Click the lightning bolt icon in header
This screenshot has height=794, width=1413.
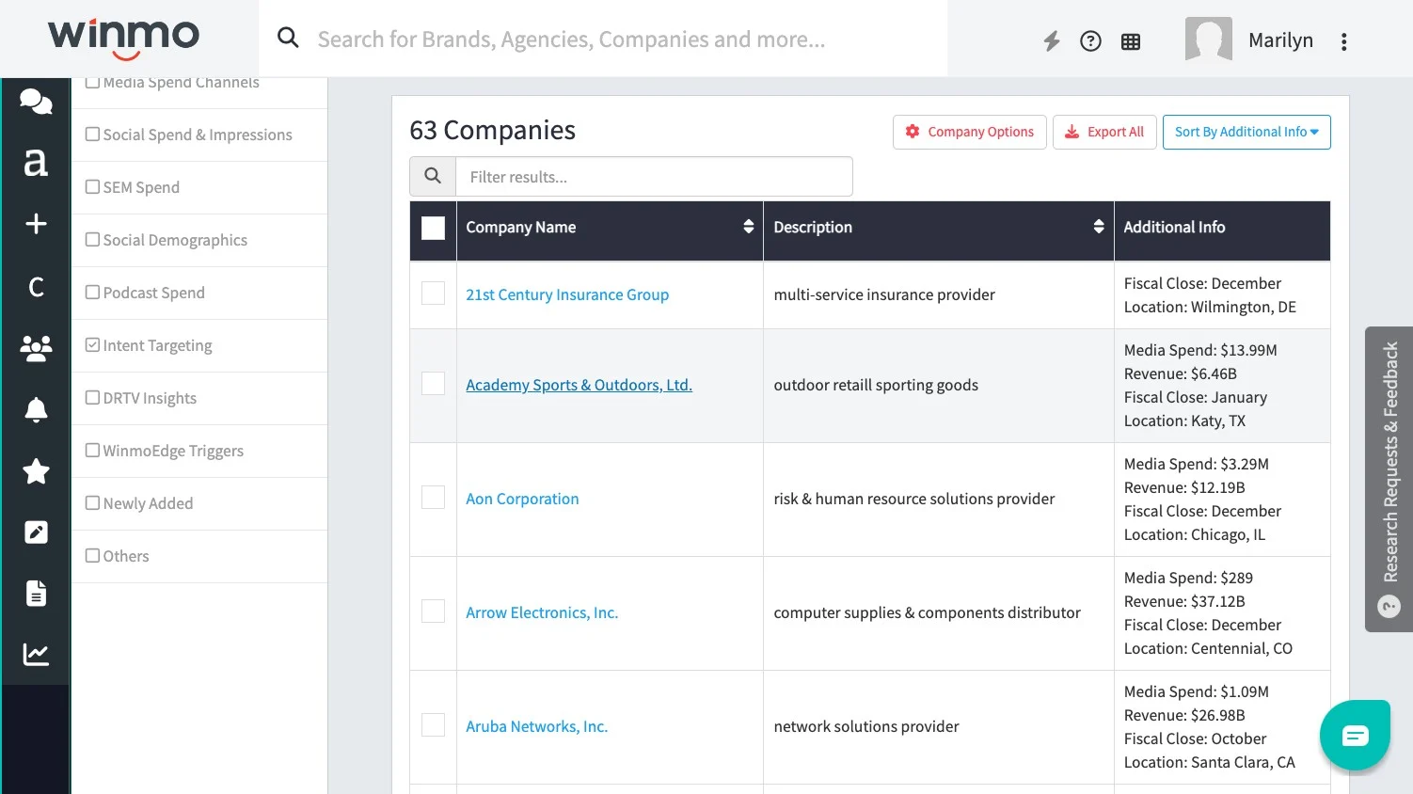(1052, 40)
